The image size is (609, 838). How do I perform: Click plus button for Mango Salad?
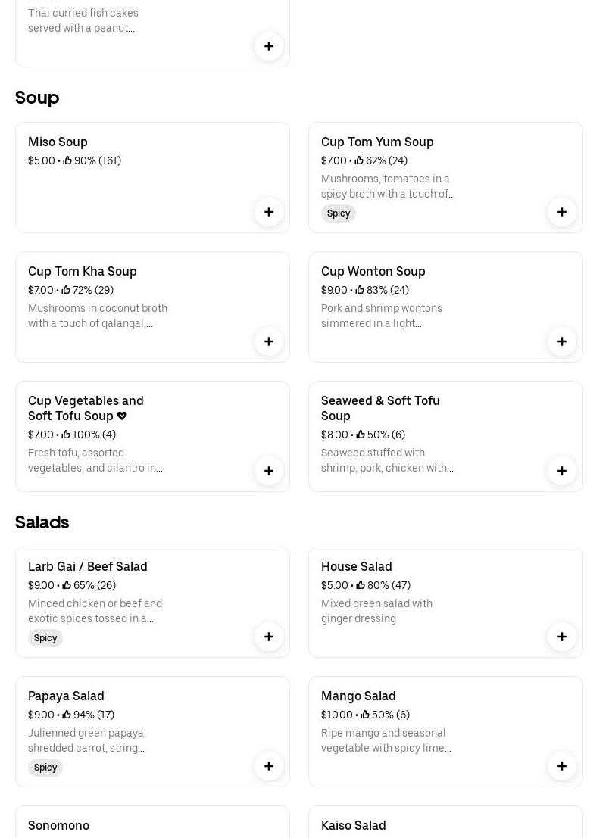pos(562,766)
